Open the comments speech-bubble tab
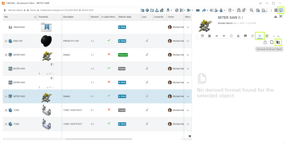285x143 pixels. click(245, 36)
